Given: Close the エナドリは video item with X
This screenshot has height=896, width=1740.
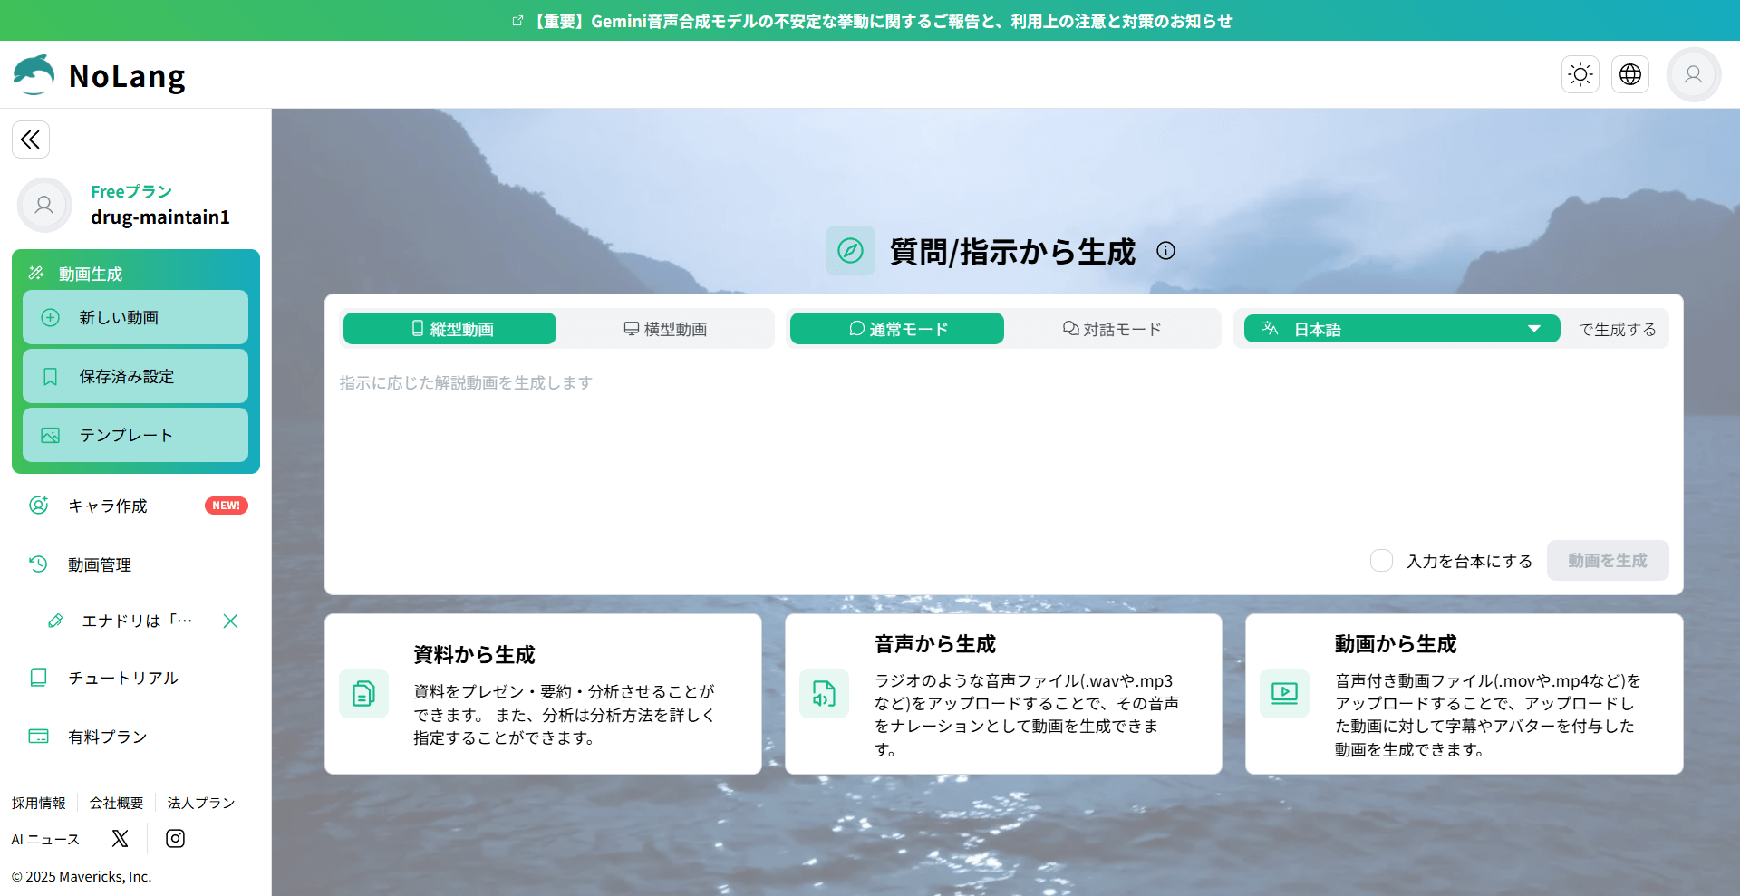Looking at the screenshot, I should point(230,621).
